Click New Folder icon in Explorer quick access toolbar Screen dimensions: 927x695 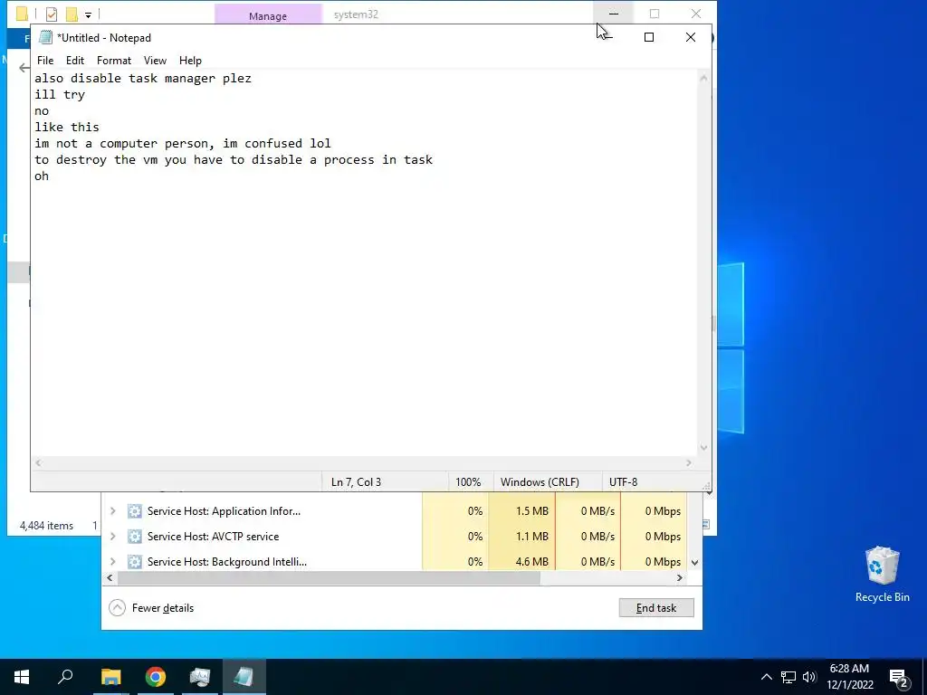click(x=72, y=14)
